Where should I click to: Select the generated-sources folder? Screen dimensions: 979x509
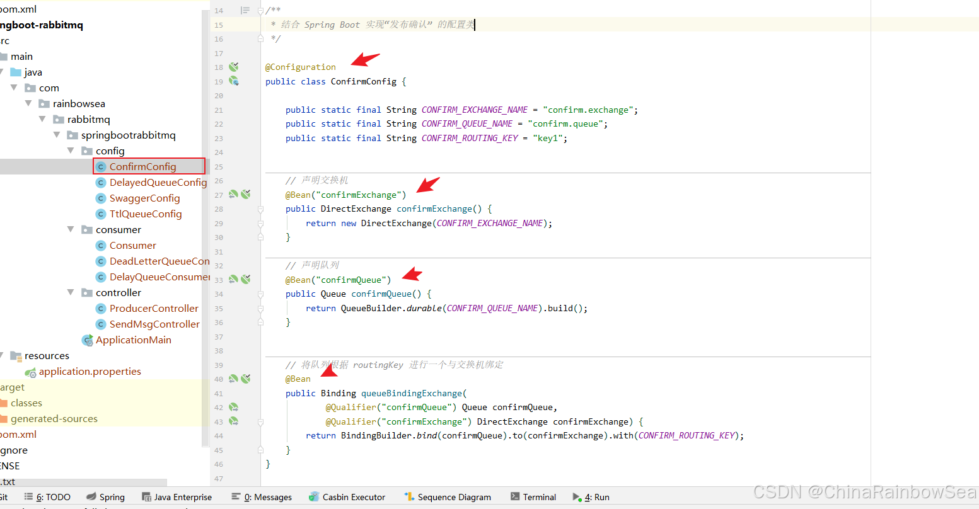pos(54,418)
